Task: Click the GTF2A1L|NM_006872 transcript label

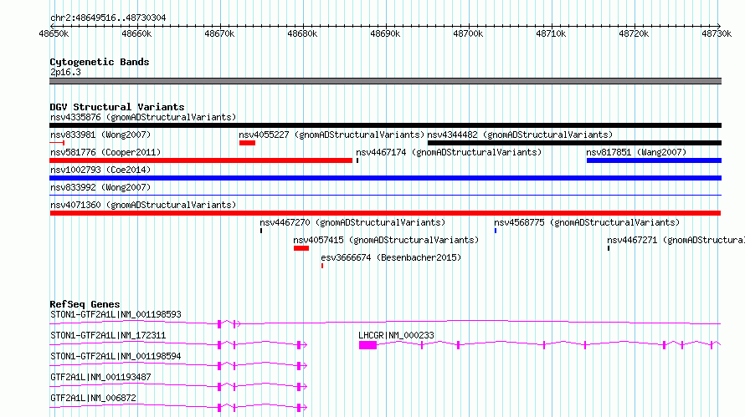Action: (93, 398)
